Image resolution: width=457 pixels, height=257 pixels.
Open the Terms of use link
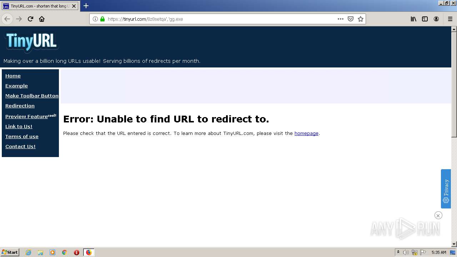point(22,136)
